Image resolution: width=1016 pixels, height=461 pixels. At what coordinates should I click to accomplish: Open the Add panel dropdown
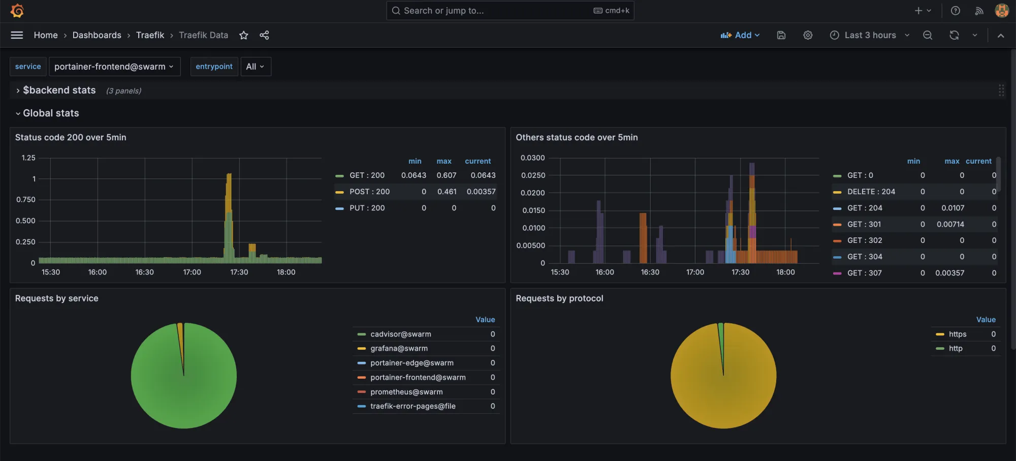pos(740,35)
